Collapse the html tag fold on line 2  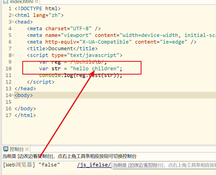point(13,15)
